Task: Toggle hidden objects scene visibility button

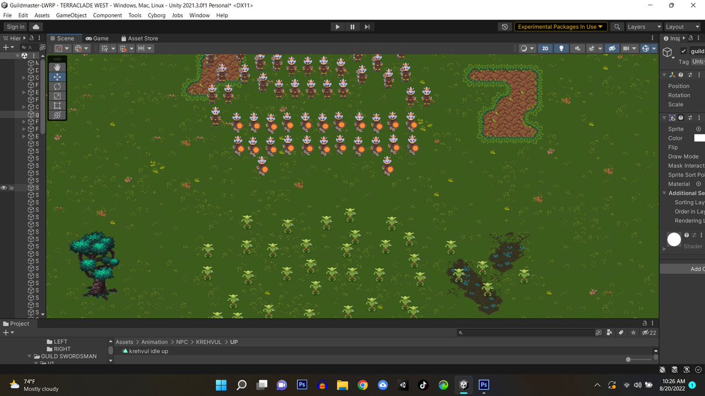Action: tap(612, 49)
